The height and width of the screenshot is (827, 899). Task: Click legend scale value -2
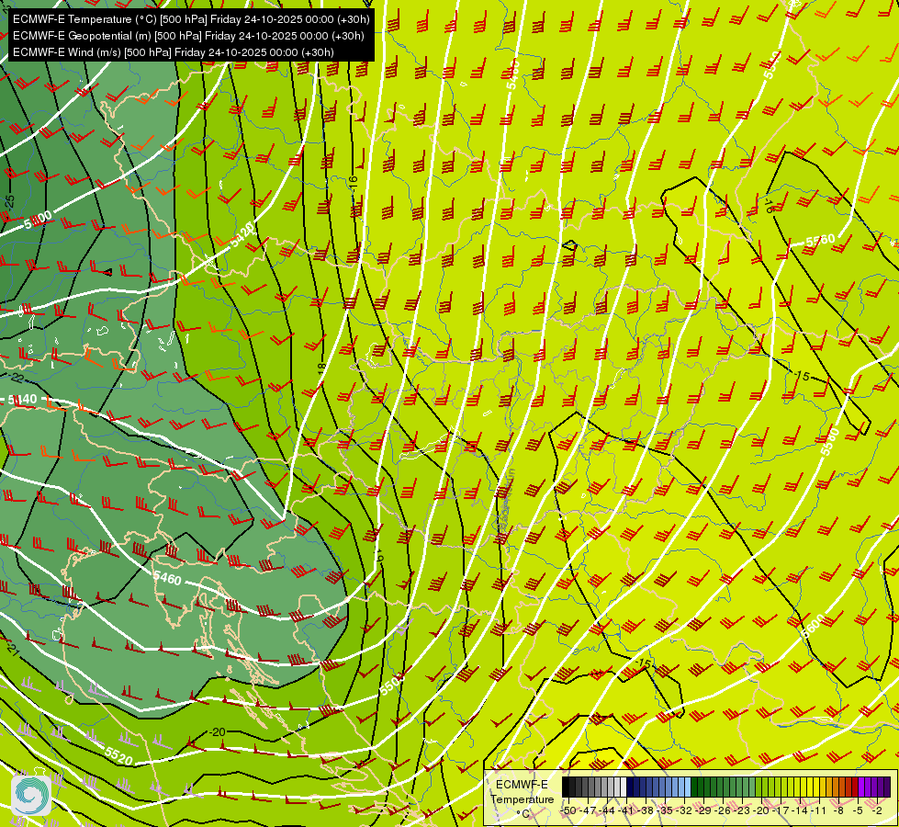tap(877, 810)
